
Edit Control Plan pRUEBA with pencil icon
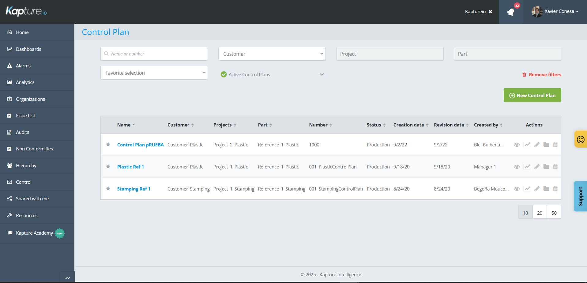click(537, 145)
